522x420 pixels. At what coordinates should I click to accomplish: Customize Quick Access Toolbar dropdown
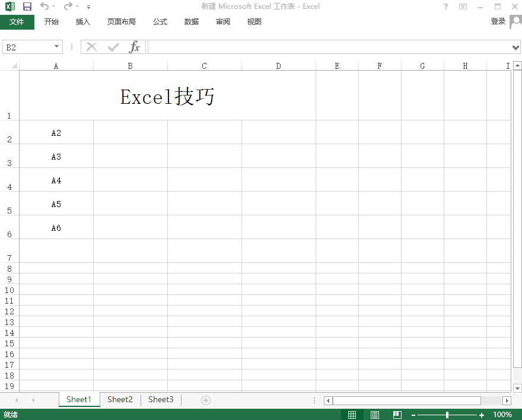pos(88,7)
